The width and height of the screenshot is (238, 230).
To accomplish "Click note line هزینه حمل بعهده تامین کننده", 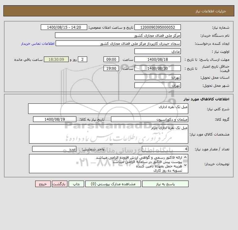I will point(159,166).
